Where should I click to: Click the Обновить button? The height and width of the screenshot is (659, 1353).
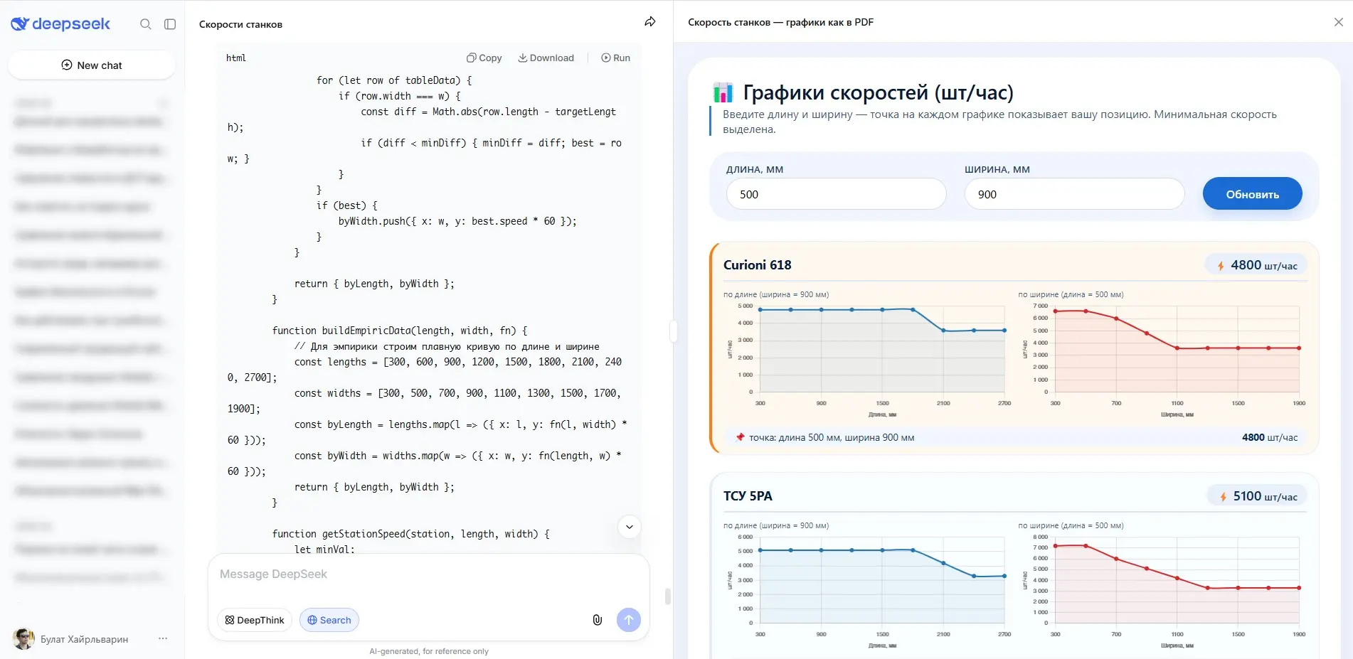[1252, 194]
